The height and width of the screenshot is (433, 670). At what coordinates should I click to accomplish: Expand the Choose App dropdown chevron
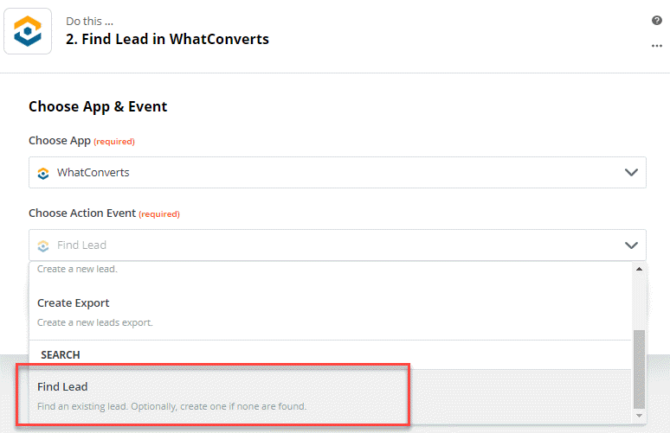[x=631, y=172]
